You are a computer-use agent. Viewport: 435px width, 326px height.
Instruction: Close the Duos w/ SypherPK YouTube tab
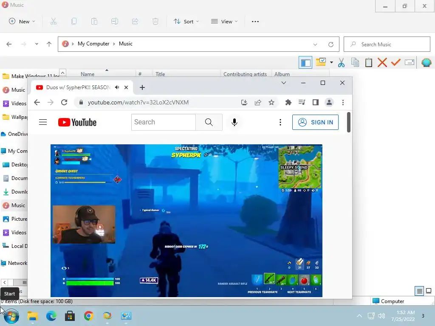(126, 87)
